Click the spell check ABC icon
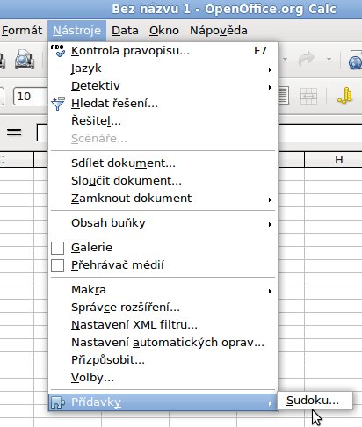 58,51
